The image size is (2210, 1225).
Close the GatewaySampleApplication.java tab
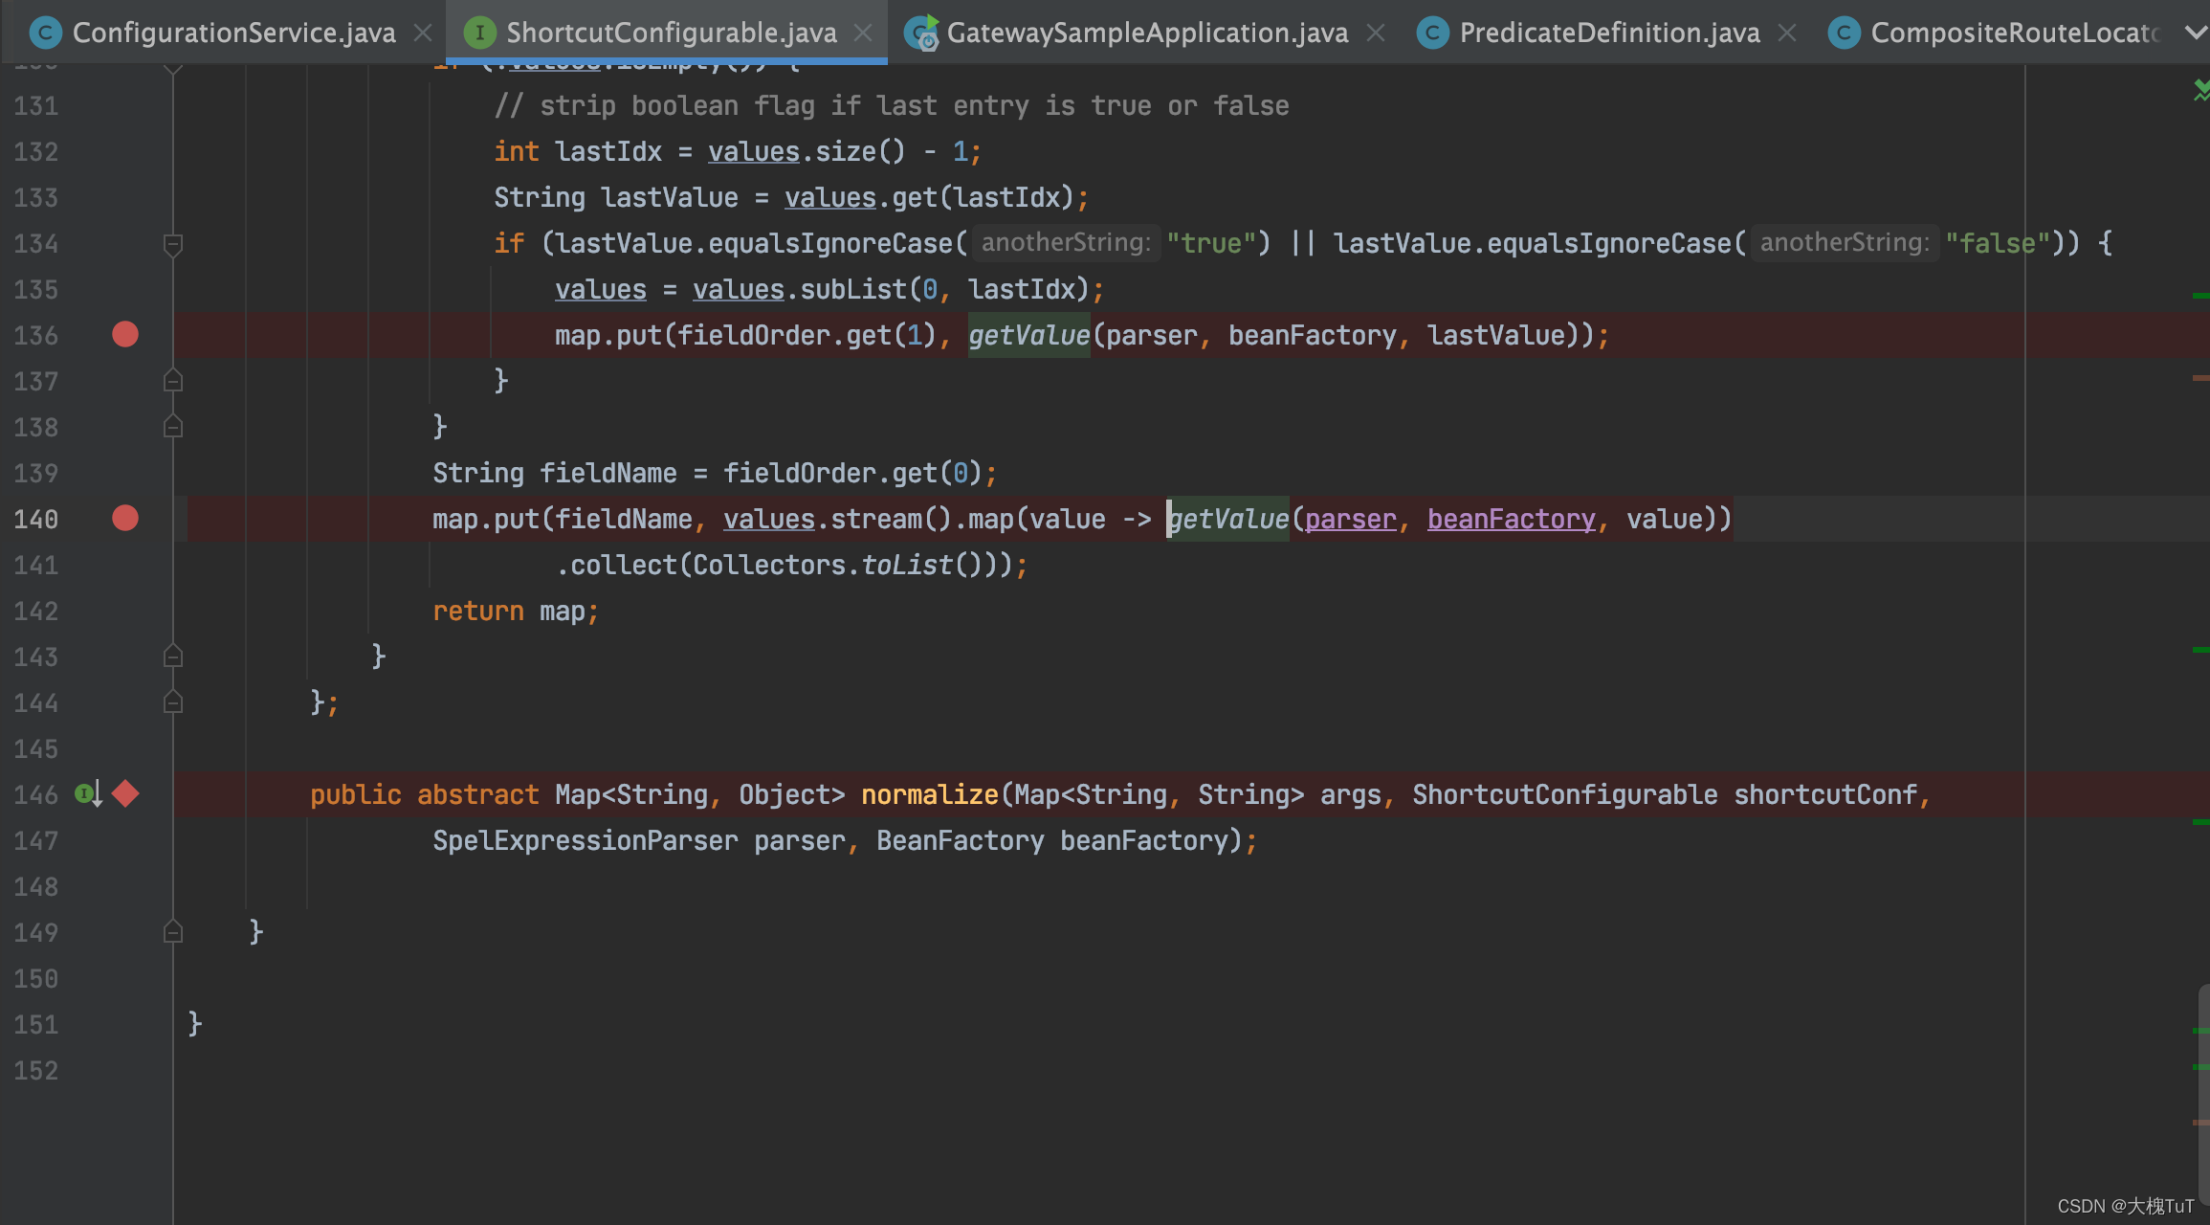(x=1376, y=33)
